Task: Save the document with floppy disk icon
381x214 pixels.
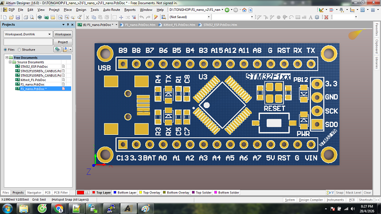Action: (x=18, y=17)
